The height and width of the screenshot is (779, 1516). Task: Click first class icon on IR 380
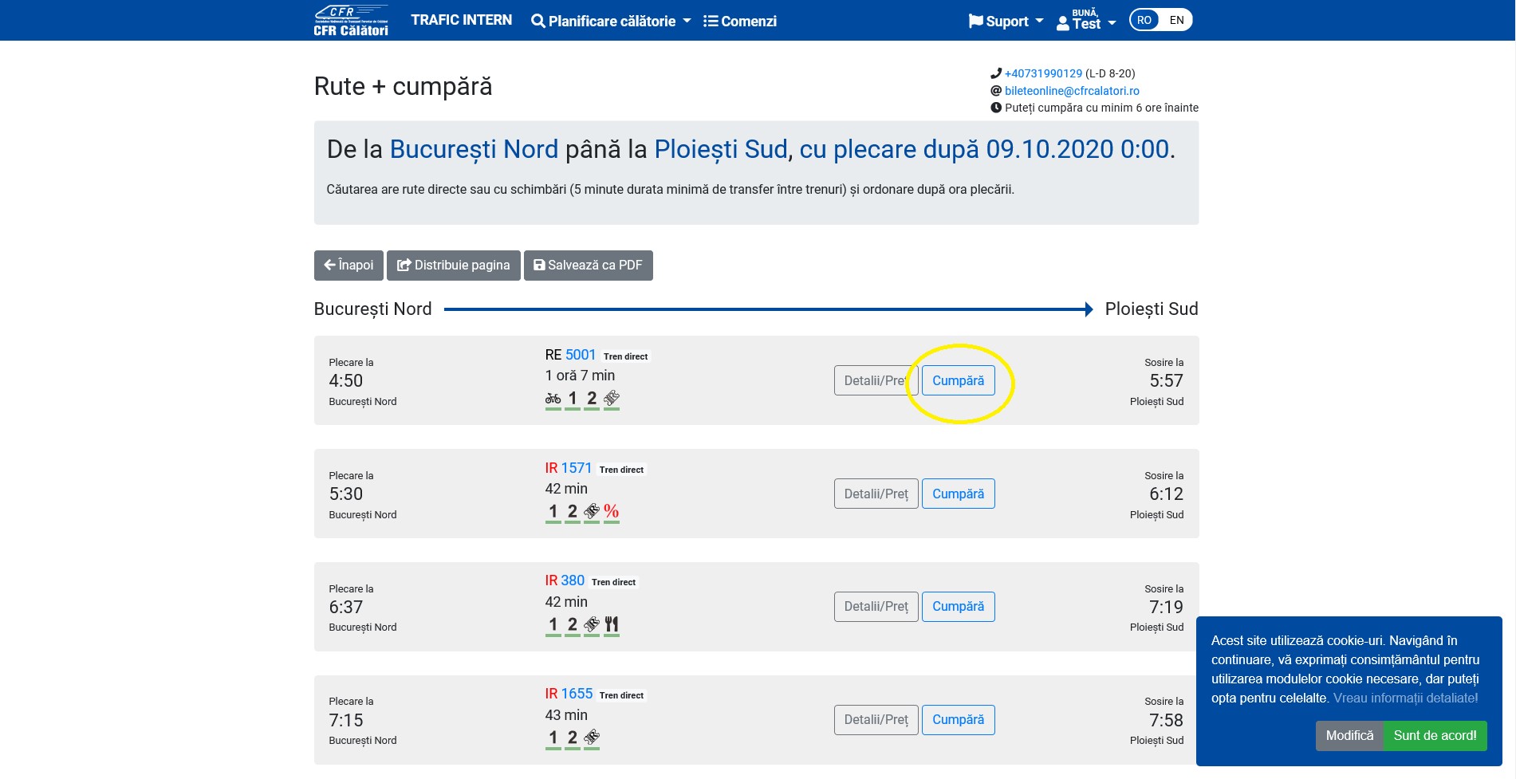pyautogui.click(x=553, y=625)
